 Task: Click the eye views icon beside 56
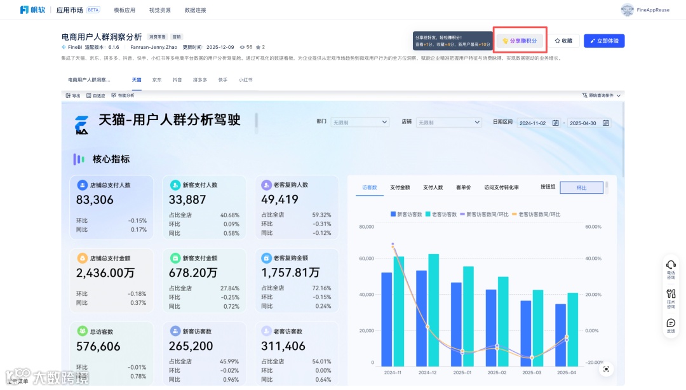[242, 47]
